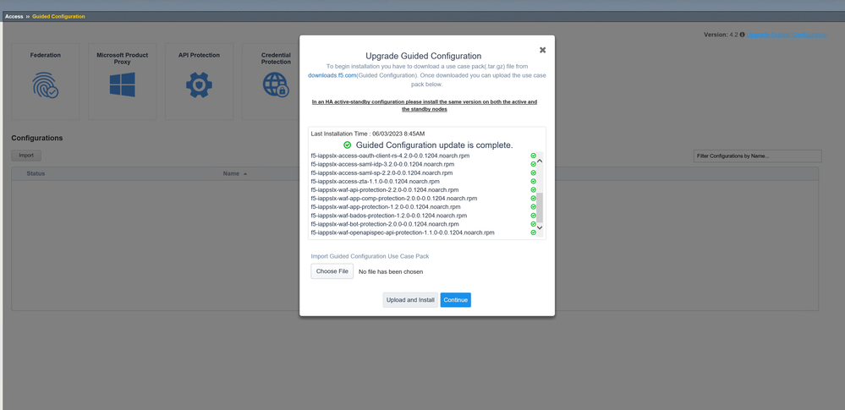Click the Choose File button
Viewport: 845px width, 410px height.
332,271
